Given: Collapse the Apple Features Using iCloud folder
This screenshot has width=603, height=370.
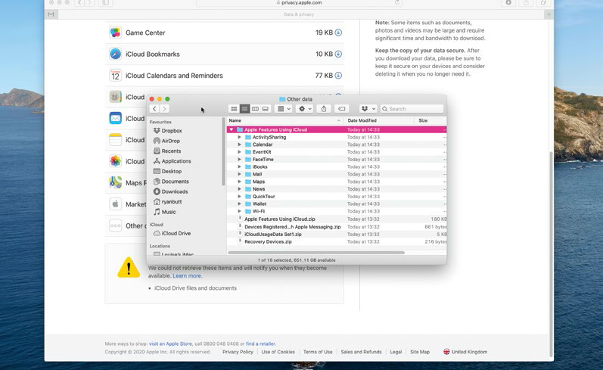Looking at the screenshot, I should (232, 129).
